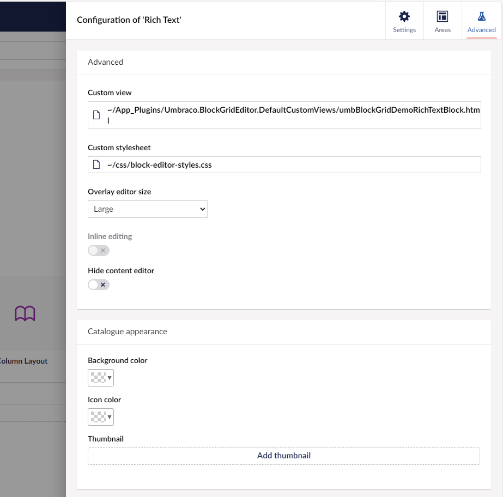Viewport: 503px width, 497px height.
Task: Expand the Icon color picker arrow
Action: coord(110,417)
